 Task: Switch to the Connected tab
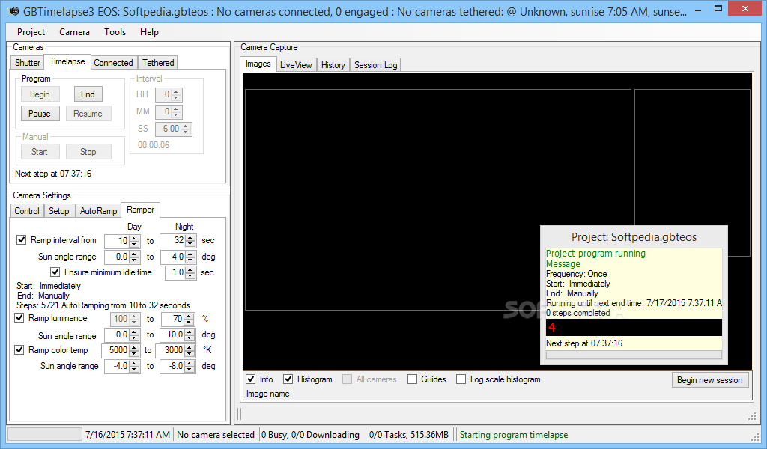(x=114, y=63)
